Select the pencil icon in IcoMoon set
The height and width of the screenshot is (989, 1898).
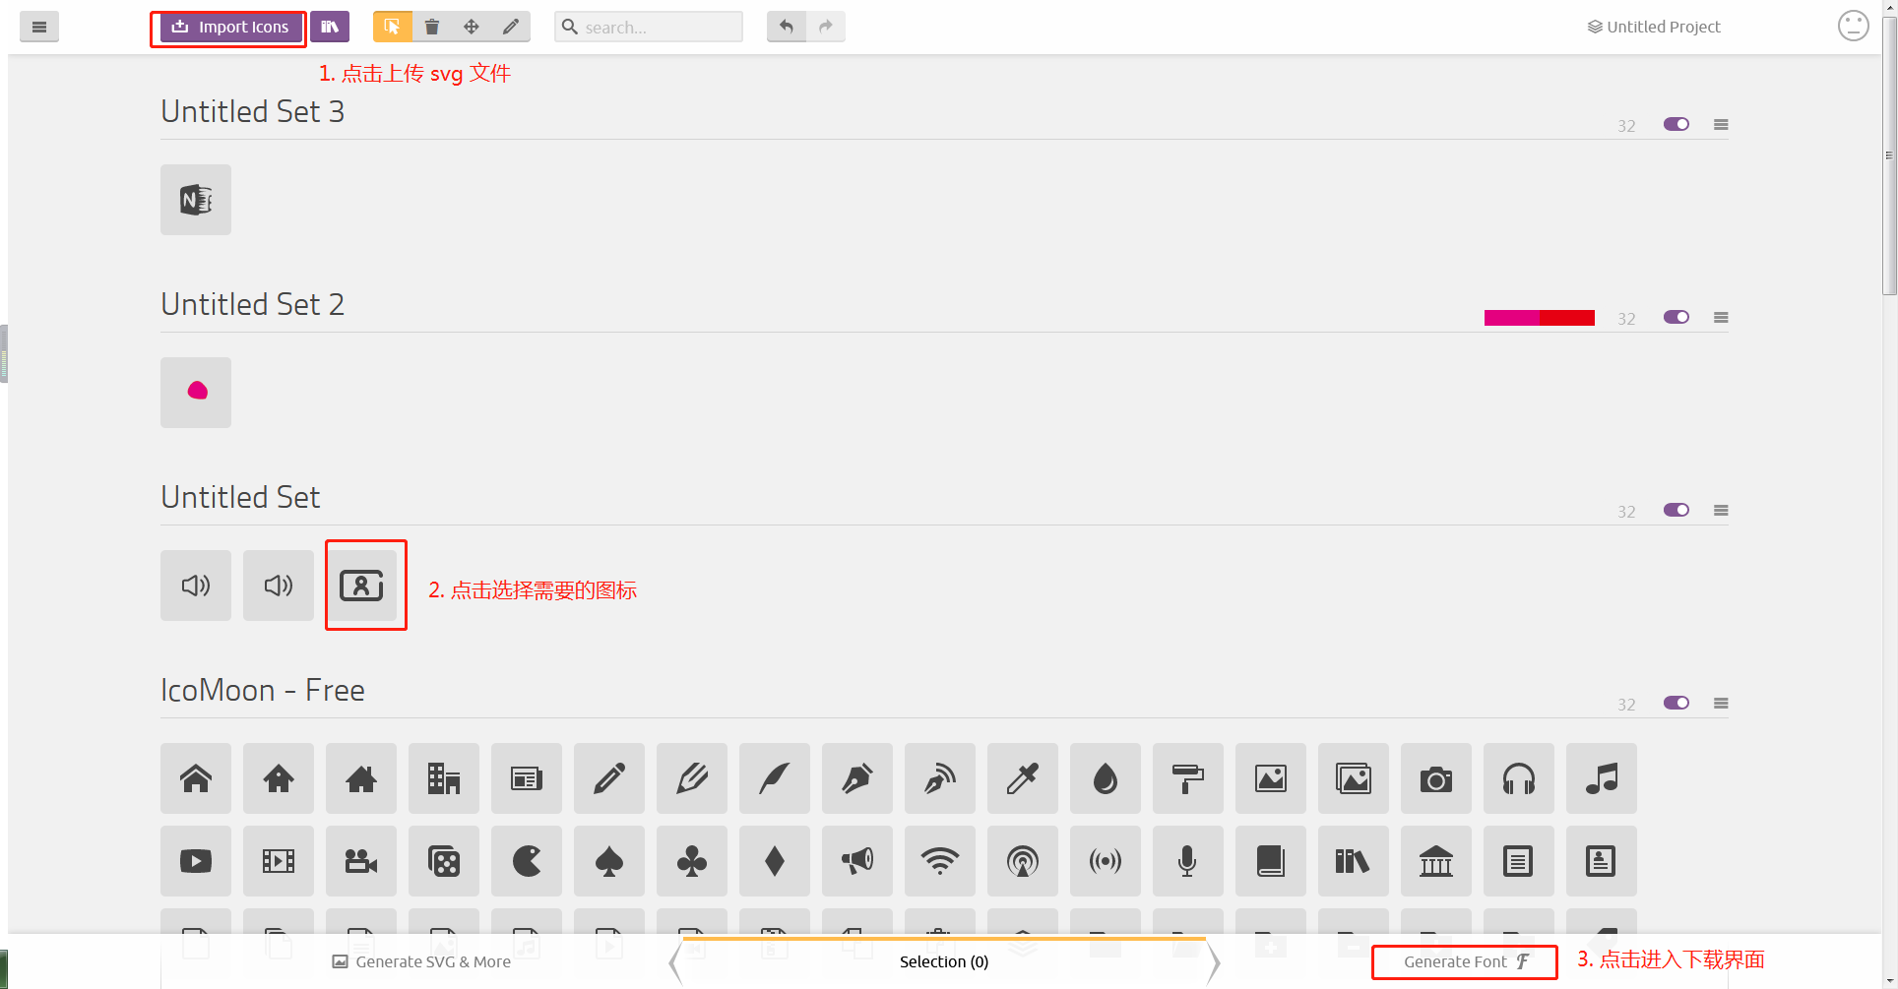(609, 778)
